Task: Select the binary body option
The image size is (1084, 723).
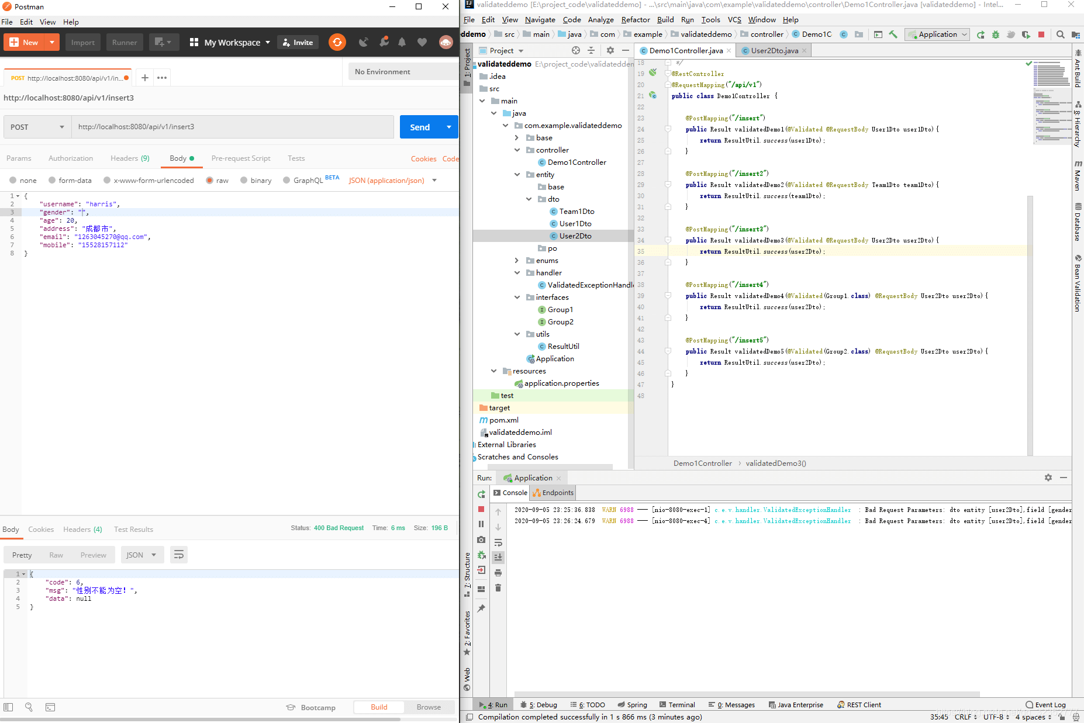Action: coord(244,180)
